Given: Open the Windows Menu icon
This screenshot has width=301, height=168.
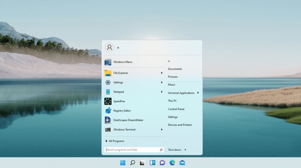Looking at the screenshot, I should 108,62.
